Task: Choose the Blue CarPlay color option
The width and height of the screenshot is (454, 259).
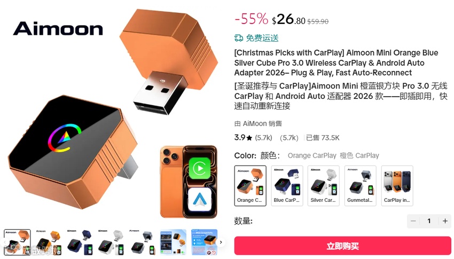Action: pyautogui.click(x=287, y=185)
